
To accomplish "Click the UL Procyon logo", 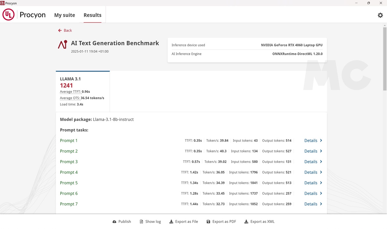I will pos(8,15).
